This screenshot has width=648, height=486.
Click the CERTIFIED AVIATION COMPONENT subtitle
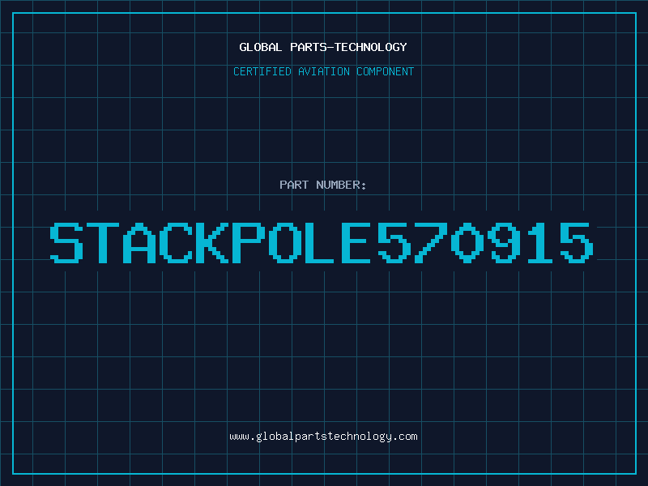pyautogui.click(x=323, y=71)
